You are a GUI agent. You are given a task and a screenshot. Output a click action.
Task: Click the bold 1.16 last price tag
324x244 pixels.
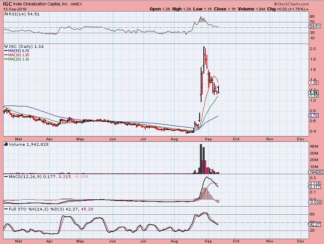click(314, 93)
